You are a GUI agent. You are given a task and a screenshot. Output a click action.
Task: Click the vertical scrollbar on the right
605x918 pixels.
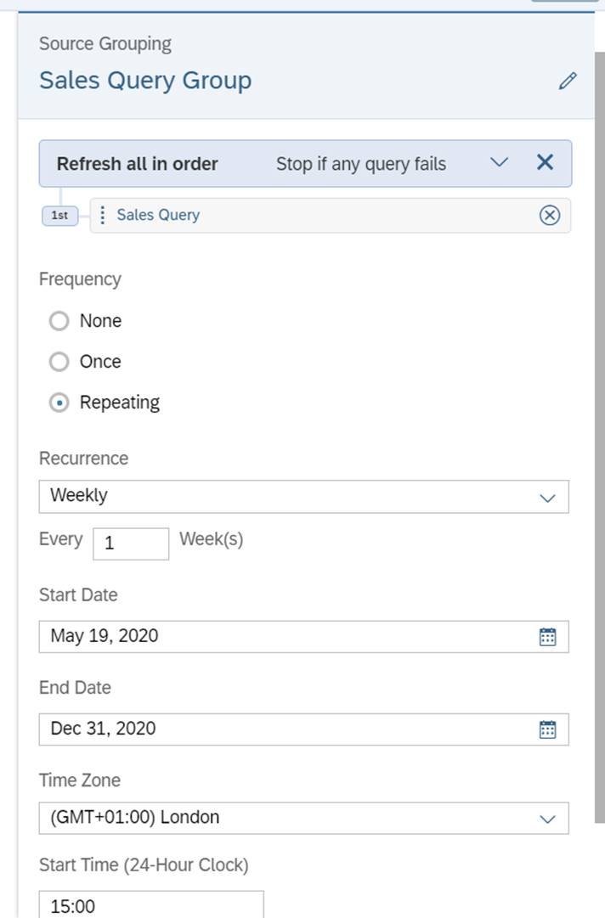click(x=599, y=425)
